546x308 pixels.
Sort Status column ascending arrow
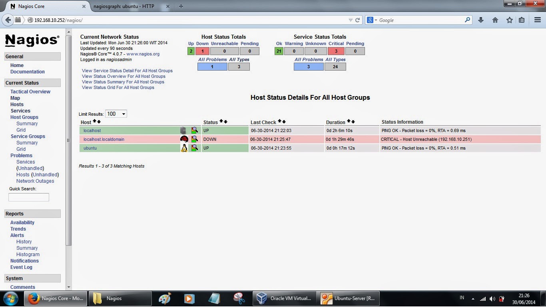point(221,121)
